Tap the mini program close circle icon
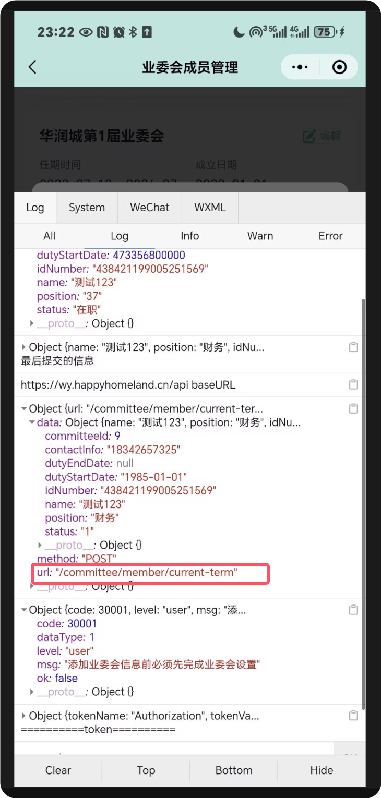The width and height of the screenshot is (381, 798). click(x=339, y=67)
